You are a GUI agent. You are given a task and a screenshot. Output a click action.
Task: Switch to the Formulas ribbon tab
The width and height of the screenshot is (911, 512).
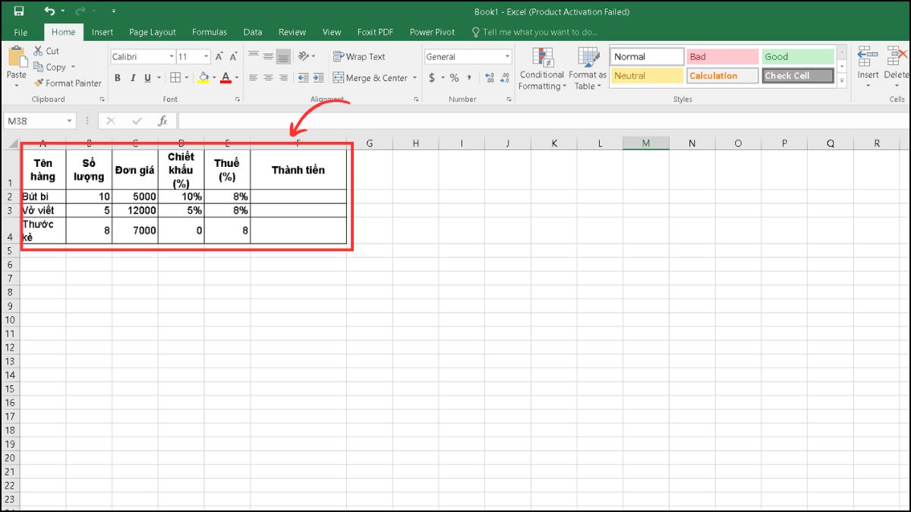tap(209, 32)
